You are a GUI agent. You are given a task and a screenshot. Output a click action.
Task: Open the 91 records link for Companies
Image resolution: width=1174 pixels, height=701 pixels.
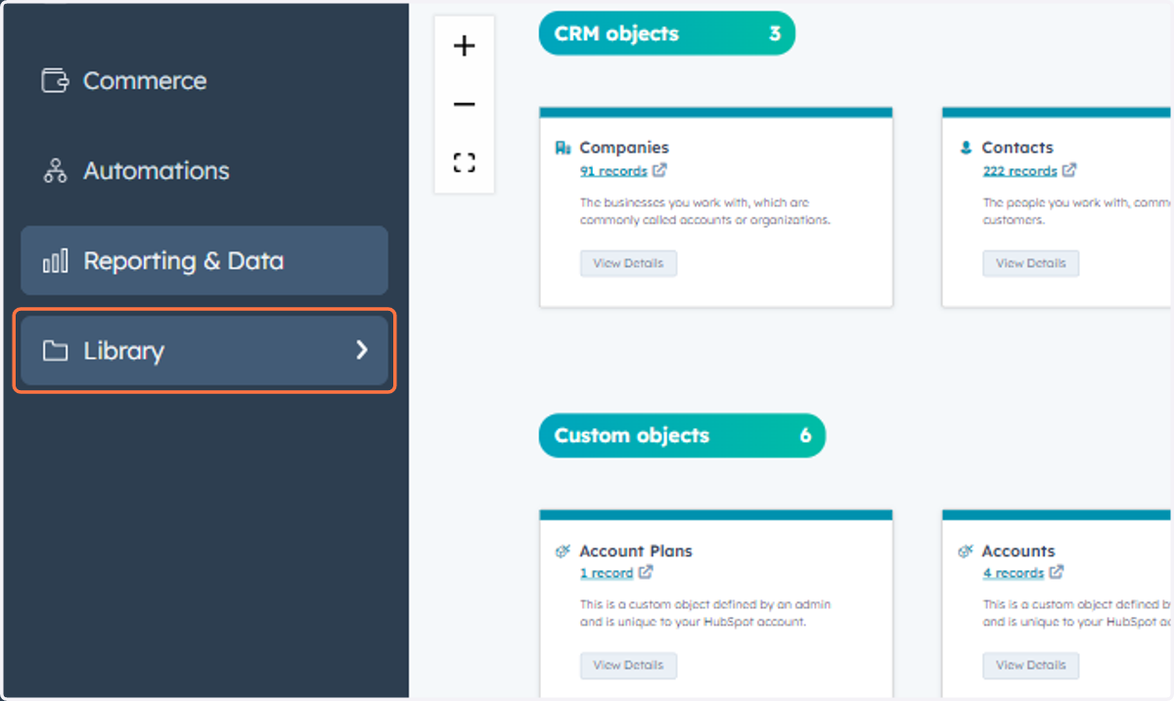(613, 171)
